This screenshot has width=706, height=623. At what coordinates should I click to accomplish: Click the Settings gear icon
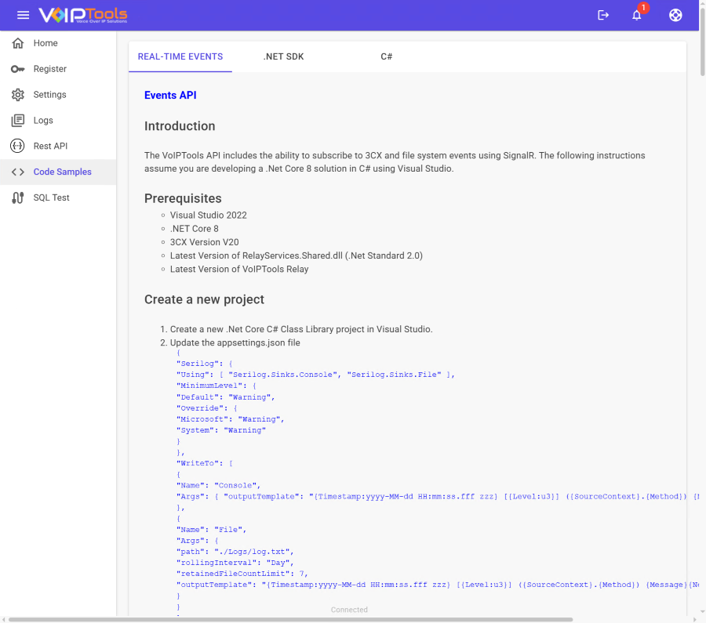[18, 95]
